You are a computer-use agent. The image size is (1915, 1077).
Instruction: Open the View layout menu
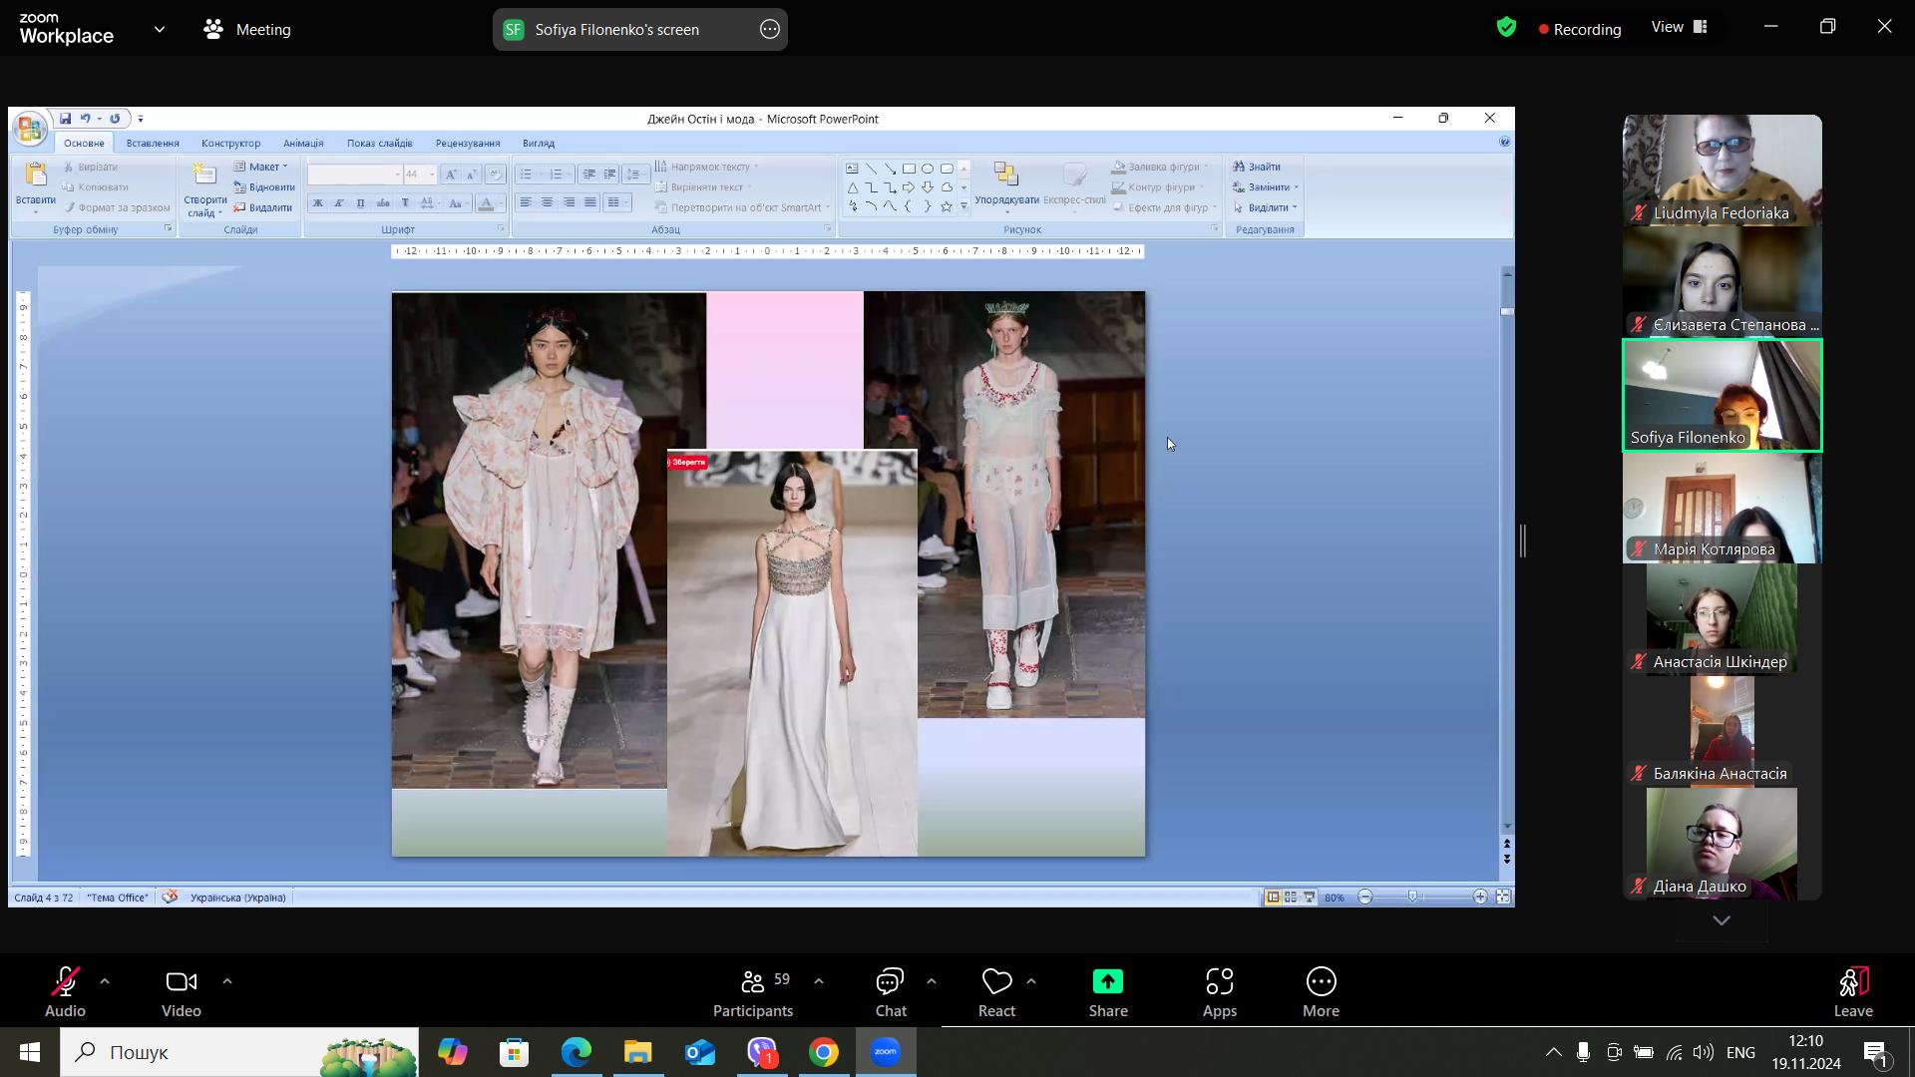click(x=1679, y=28)
